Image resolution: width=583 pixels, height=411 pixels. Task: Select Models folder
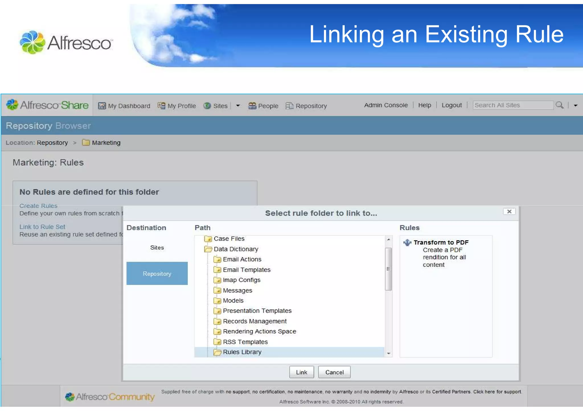click(233, 301)
